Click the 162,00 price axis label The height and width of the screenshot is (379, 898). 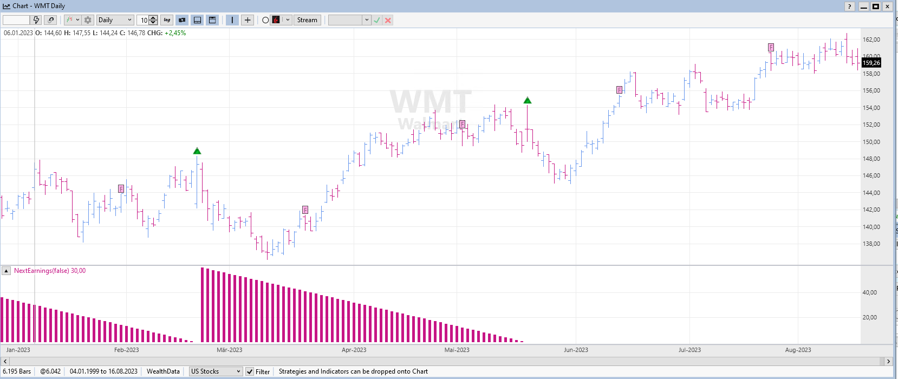pyautogui.click(x=871, y=40)
